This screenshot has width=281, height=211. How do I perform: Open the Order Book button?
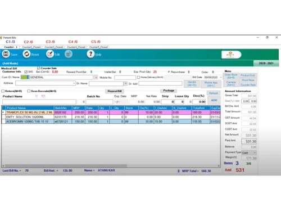231,76
